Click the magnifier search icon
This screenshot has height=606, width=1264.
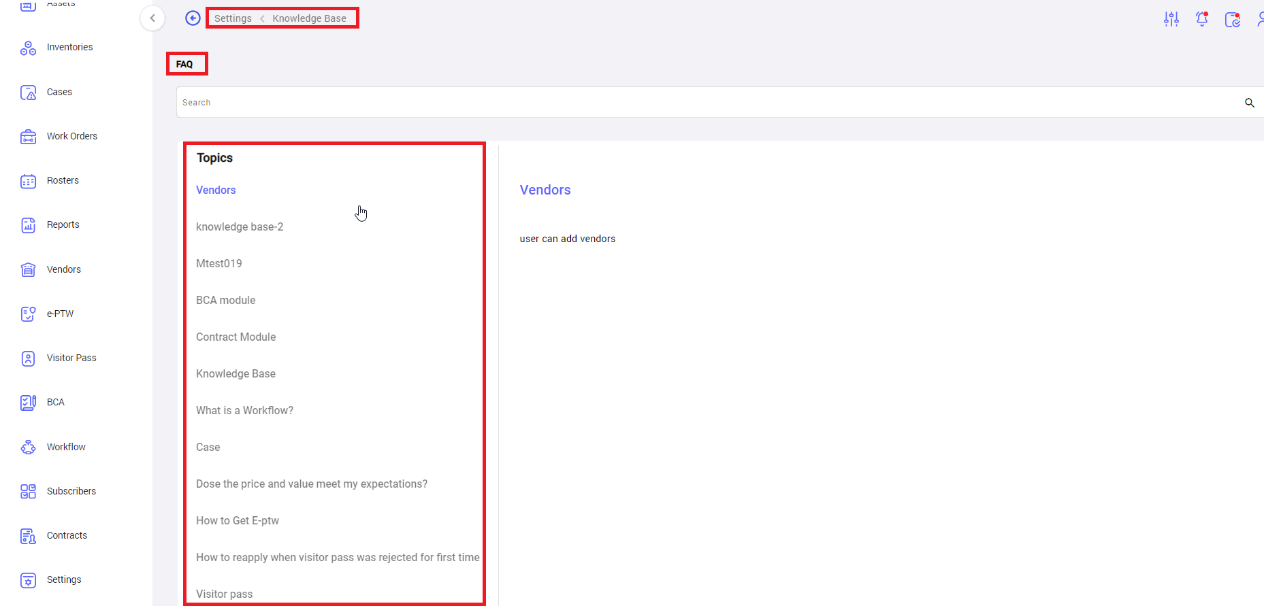[1249, 103]
